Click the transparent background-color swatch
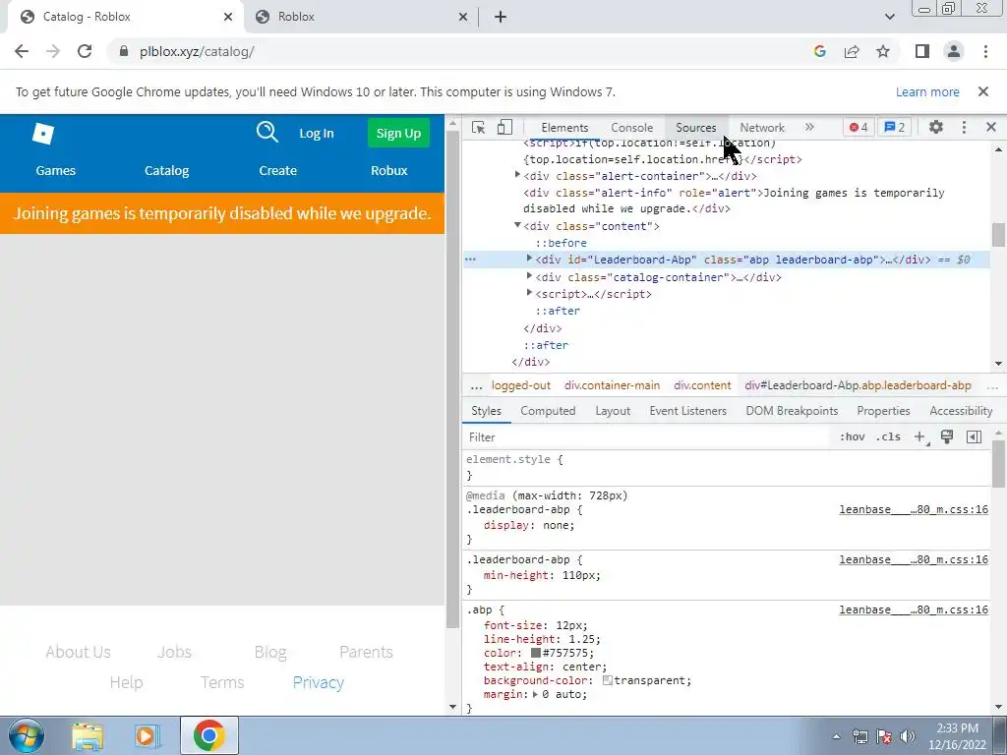The width and height of the screenshot is (1007, 755). tap(608, 680)
